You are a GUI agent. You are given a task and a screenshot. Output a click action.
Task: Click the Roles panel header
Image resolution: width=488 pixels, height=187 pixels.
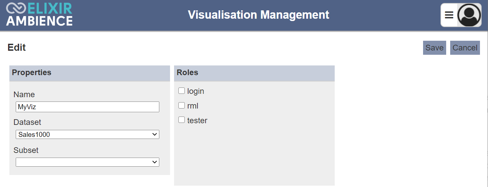[254, 73]
